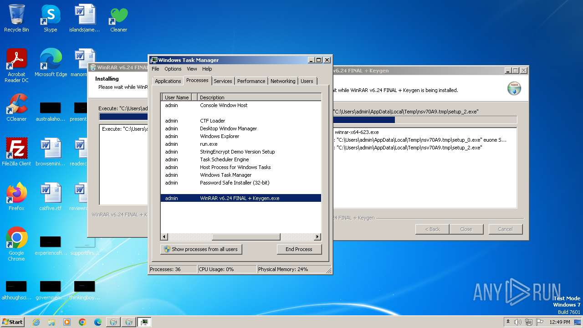This screenshot has height=328, width=583.
Task: Select the Desktop Window Manager process
Action: click(x=241, y=128)
